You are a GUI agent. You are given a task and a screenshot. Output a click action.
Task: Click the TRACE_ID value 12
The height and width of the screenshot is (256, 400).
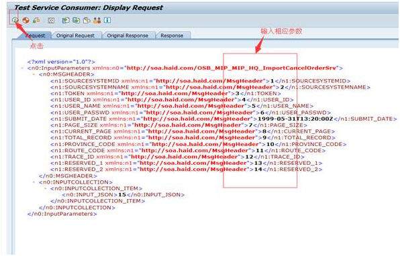point(249,157)
